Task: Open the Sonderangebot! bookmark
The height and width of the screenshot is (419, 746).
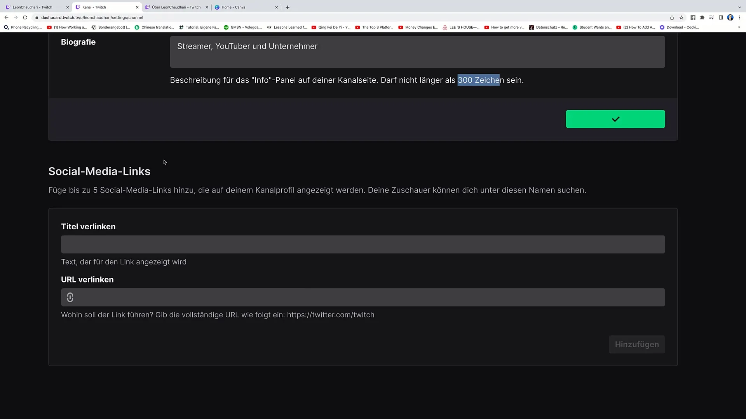Action: pos(111,27)
